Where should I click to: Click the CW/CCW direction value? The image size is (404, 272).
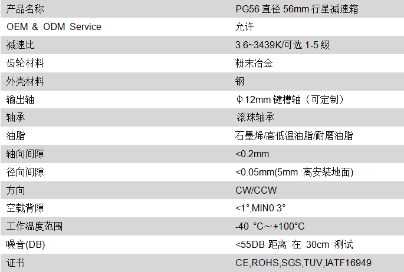click(x=256, y=190)
